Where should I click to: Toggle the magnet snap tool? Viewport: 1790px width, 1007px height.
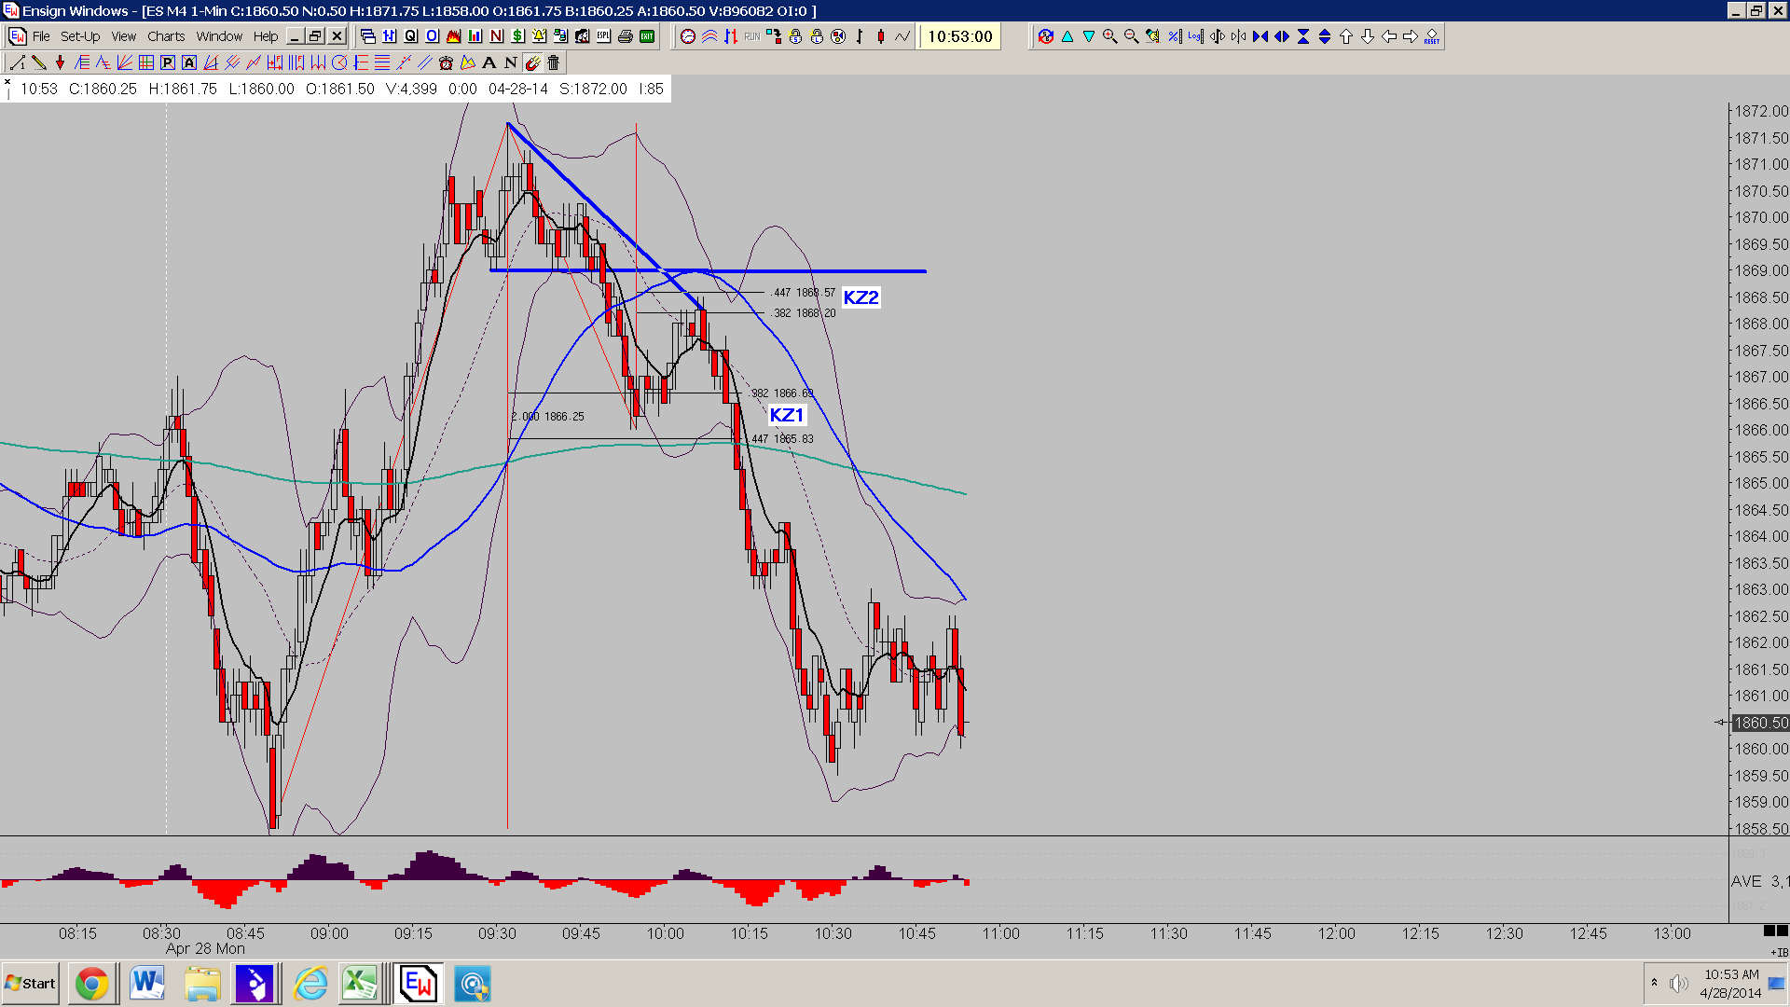coord(532,62)
